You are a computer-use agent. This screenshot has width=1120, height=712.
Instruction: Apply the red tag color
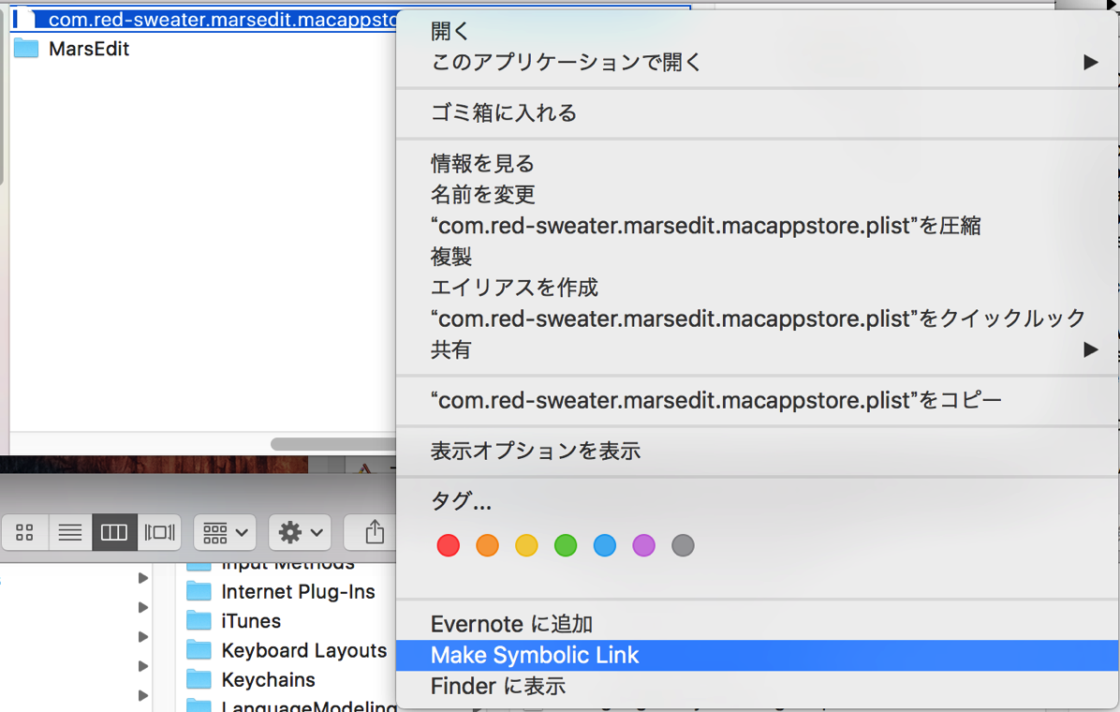tap(449, 546)
